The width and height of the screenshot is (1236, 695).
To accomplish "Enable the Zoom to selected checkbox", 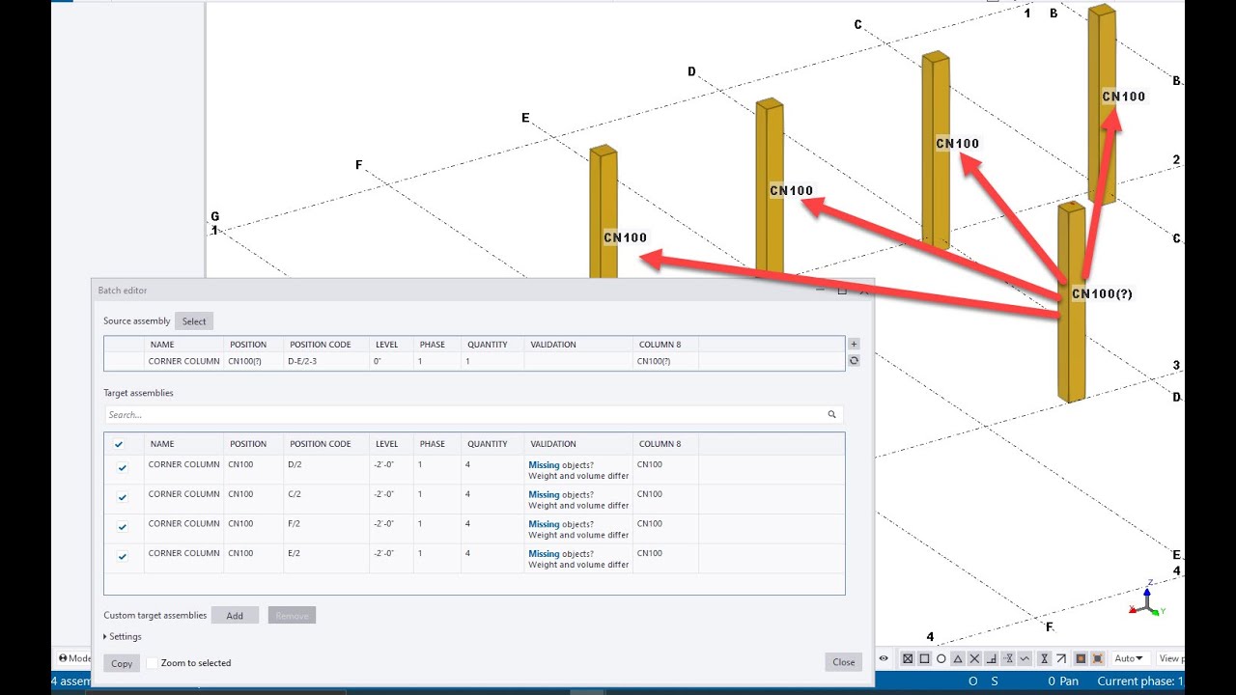I will coord(152,663).
